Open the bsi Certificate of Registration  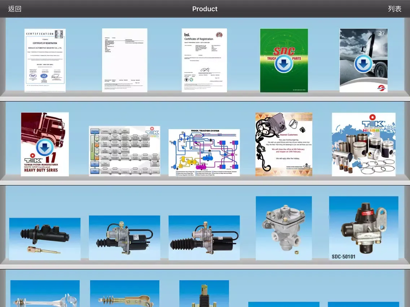point(204,60)
